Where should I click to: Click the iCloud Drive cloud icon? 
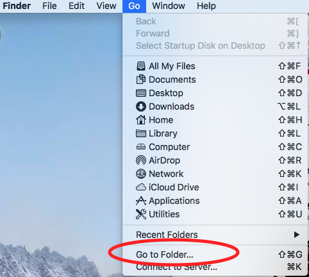click(141, 187)
